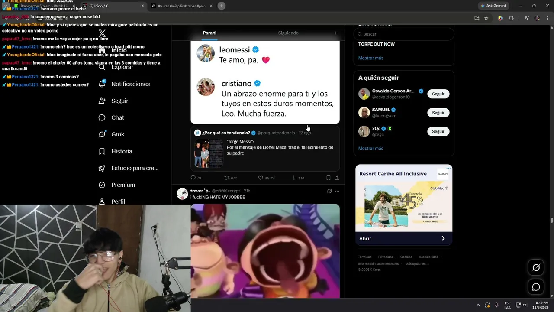Screen dimensions: 554x312
Task: Click the Ask Gemini button
Action: tap(494, 6)
